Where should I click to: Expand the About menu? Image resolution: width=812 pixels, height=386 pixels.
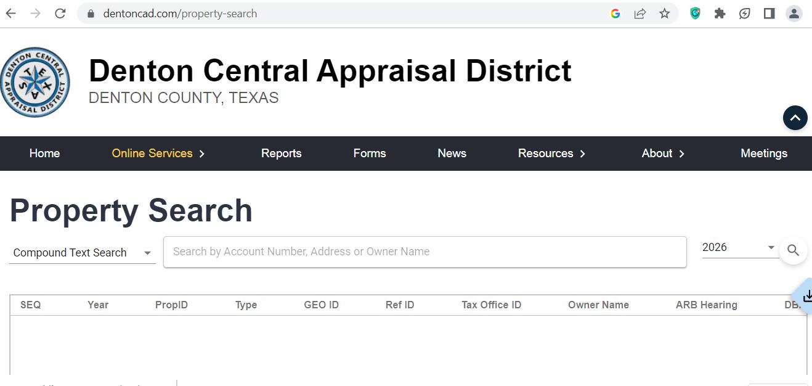(x=663, y=154)
